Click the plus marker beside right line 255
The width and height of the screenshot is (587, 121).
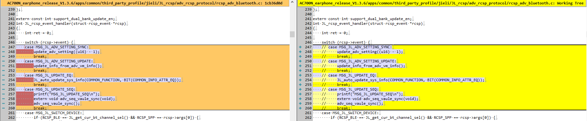[x=300, y=85]
